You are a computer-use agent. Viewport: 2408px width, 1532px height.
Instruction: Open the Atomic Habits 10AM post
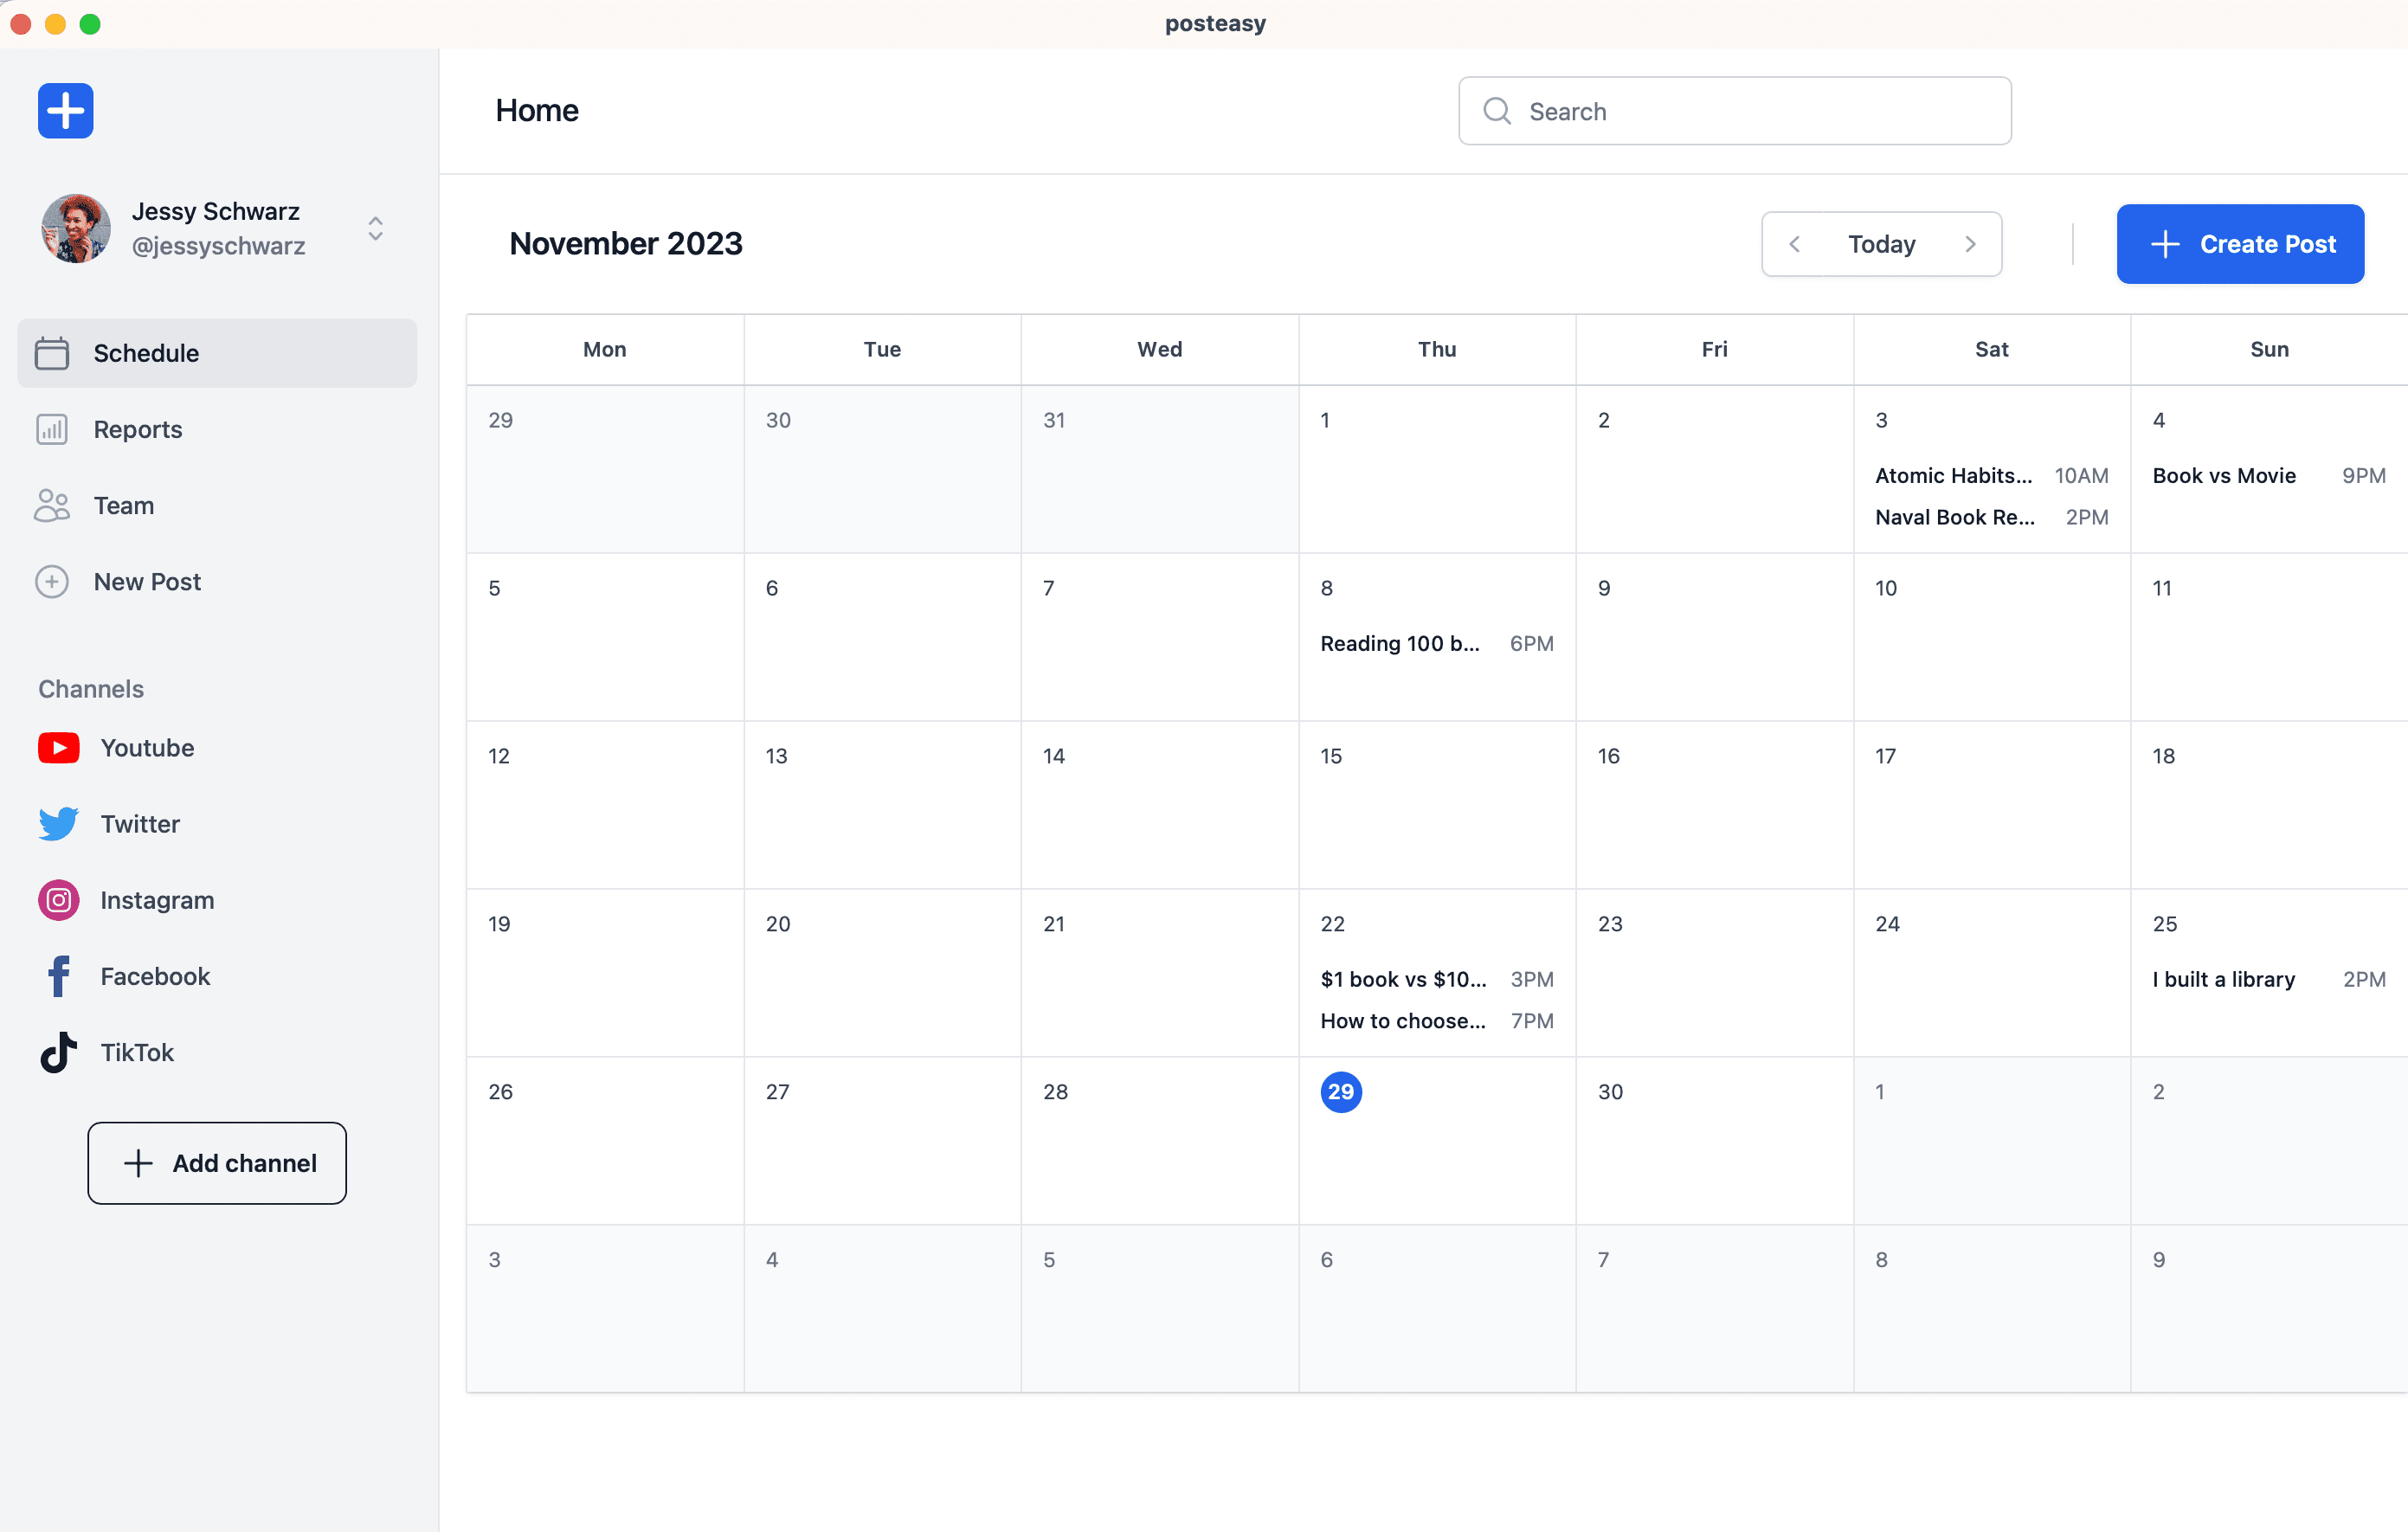pyautogui.click(x=1991, y=476)
